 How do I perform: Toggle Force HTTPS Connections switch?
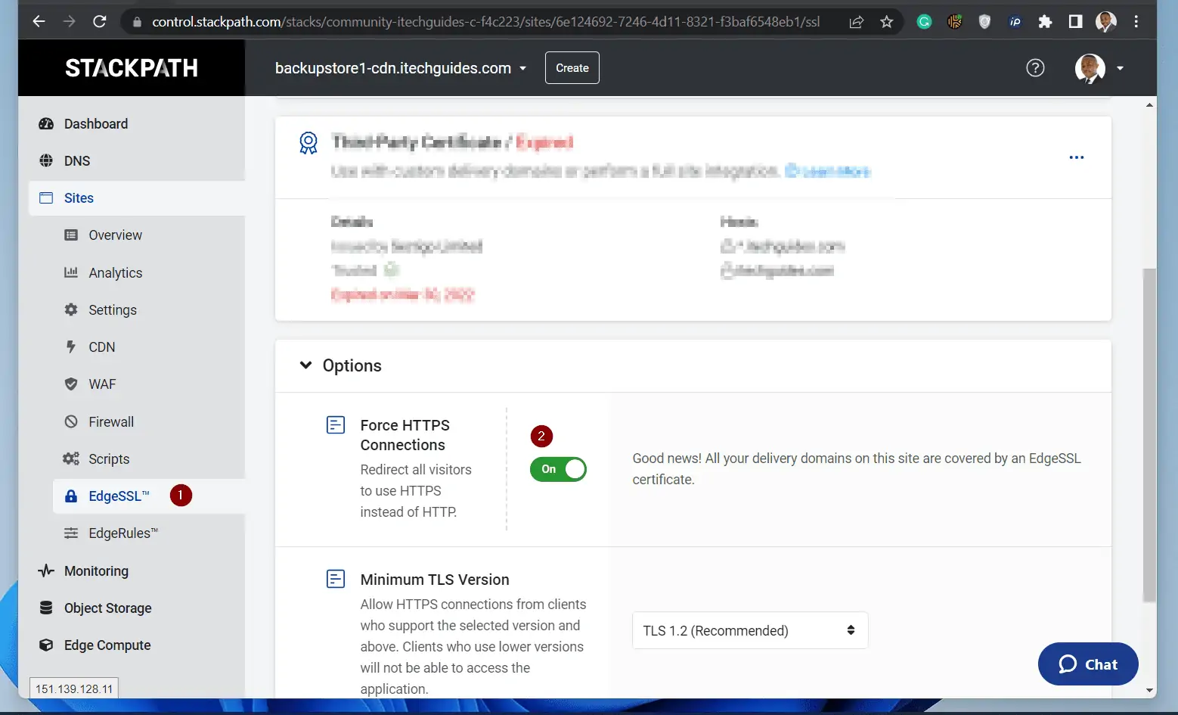point(558,469)
